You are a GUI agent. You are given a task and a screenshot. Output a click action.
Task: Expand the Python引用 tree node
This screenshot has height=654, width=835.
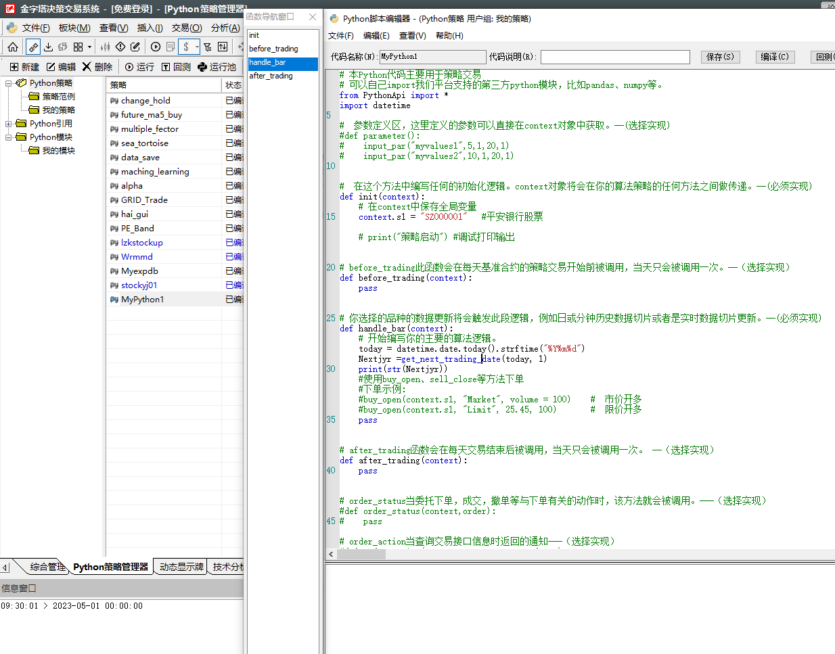click(9, 124)
